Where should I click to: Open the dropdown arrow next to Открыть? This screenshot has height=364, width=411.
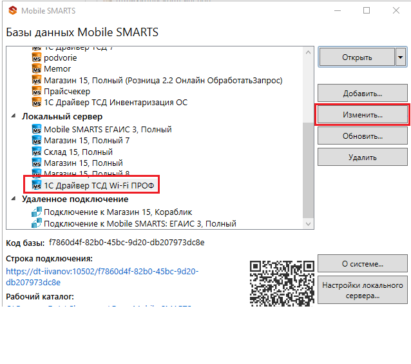click(400, 57)
